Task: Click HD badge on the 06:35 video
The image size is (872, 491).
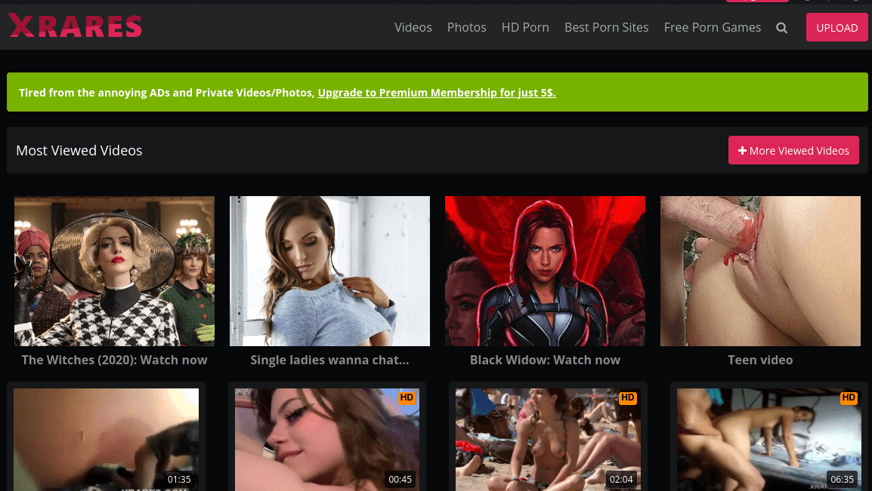Action: click(x=849, y=397)
